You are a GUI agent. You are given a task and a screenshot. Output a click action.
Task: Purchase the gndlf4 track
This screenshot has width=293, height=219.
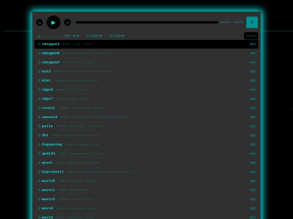pyautogui.click(x=253, y=154)
